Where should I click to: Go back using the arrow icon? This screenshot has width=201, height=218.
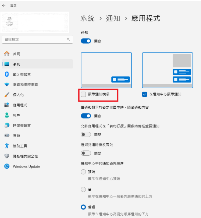pyautogui.click(x=4, y=5)
